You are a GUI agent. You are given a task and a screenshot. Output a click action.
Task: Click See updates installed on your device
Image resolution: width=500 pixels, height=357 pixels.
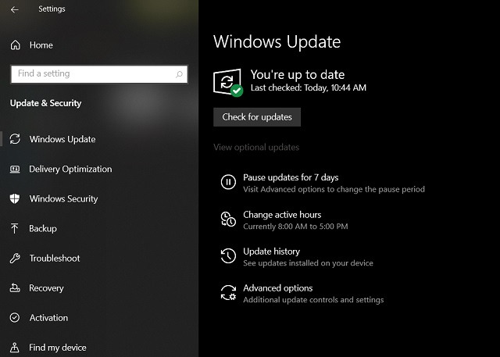308,263
